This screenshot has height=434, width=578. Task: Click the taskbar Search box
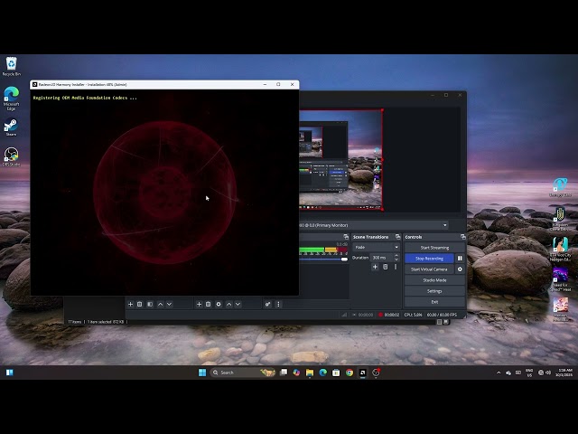click(x=243, y=373)
